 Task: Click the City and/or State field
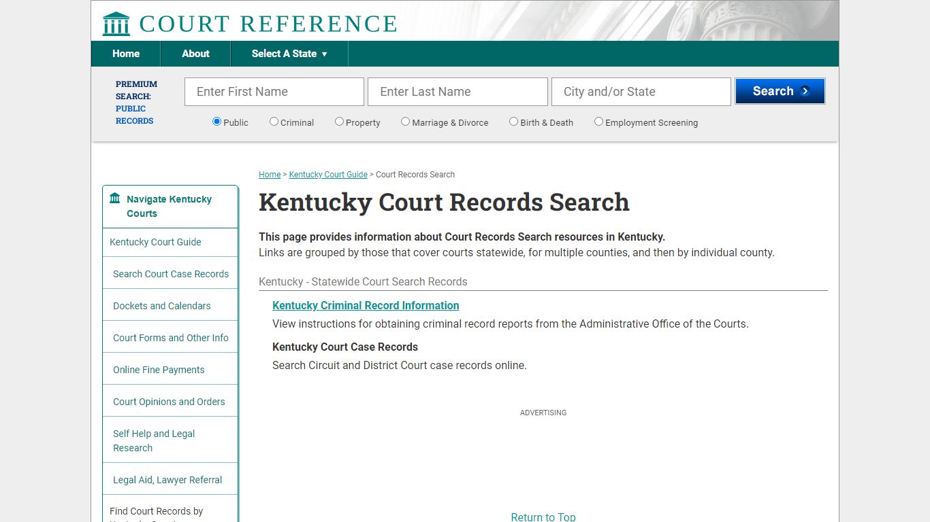pyautogui.click(x=641, y=92)
